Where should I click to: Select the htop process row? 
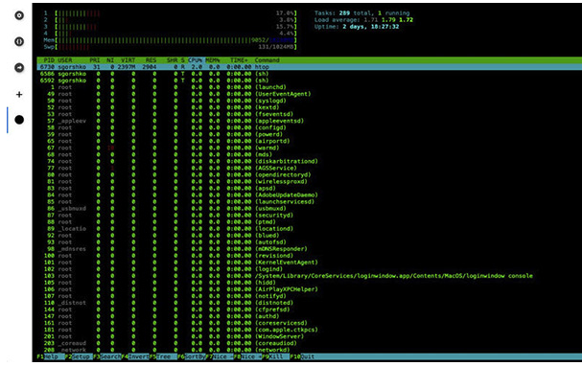pos(309,67)
